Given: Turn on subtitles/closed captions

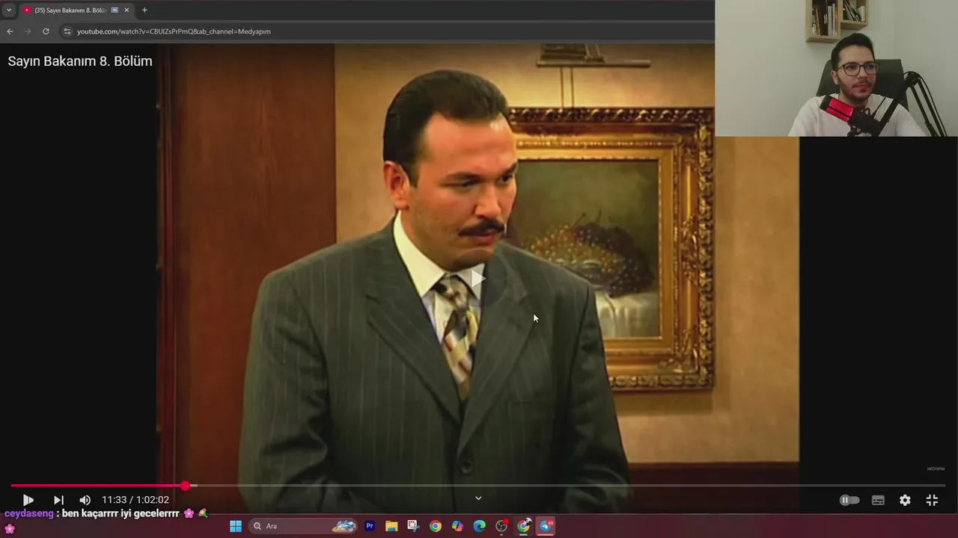Looking at the screenshot, I should (878, 500).
